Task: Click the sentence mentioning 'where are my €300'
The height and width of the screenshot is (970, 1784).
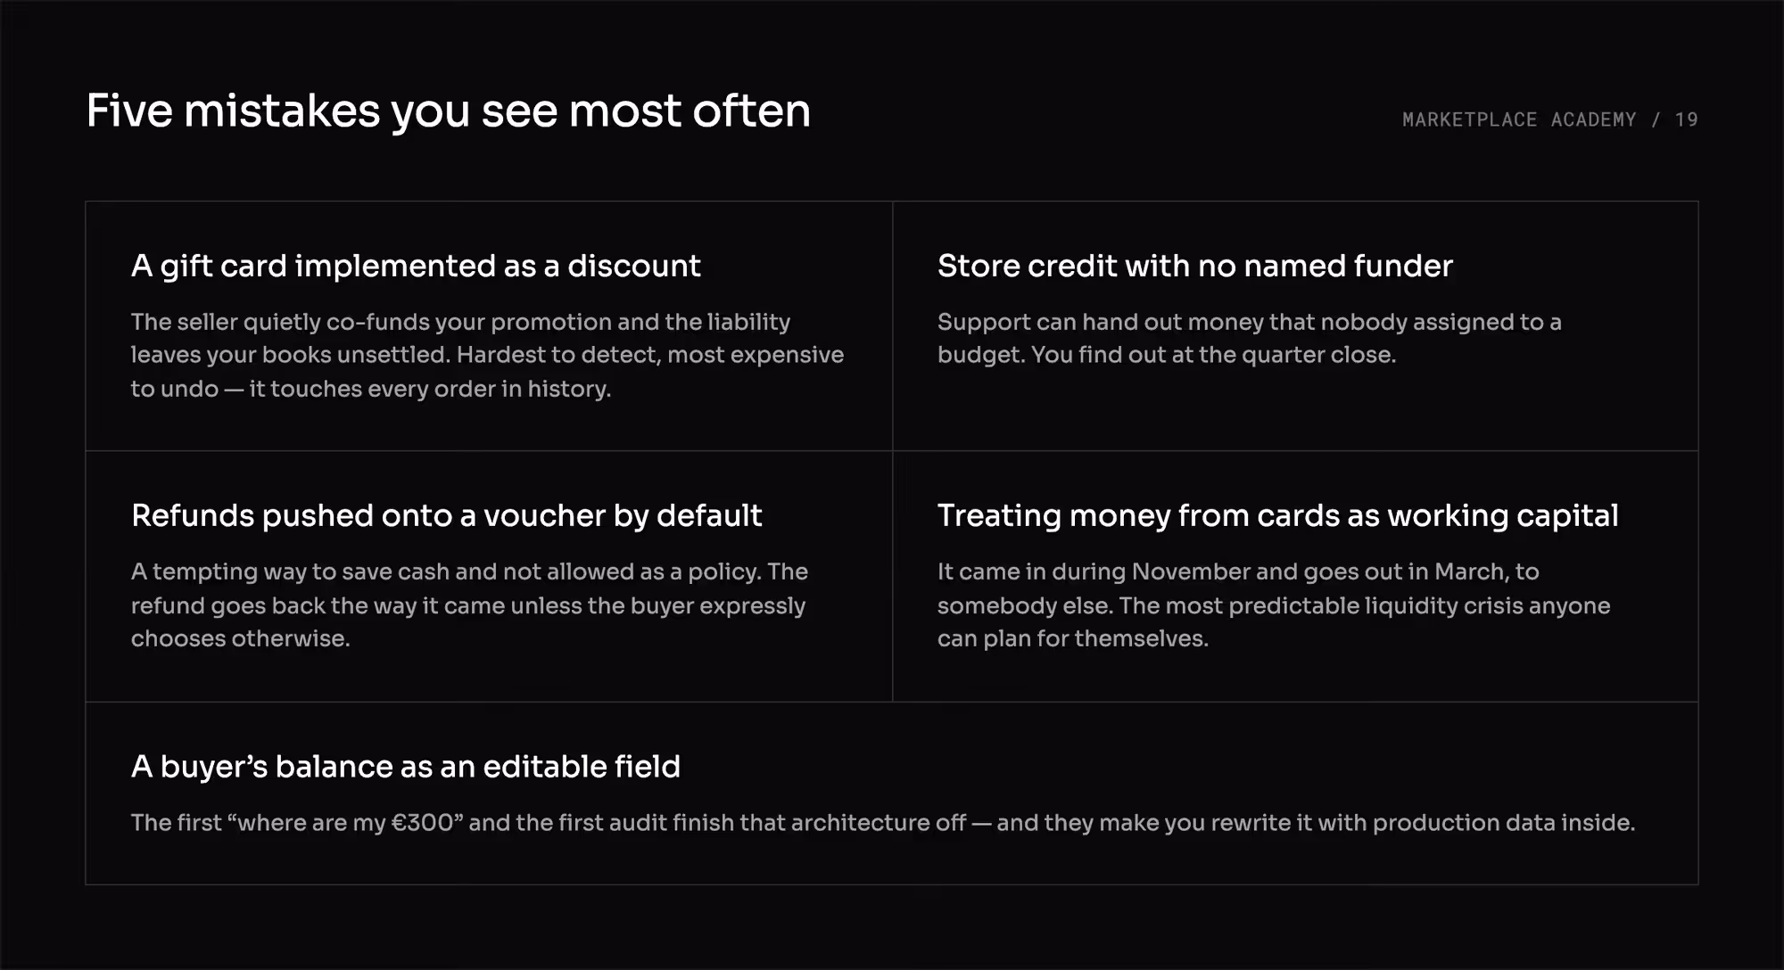Action: coord(882,823)
